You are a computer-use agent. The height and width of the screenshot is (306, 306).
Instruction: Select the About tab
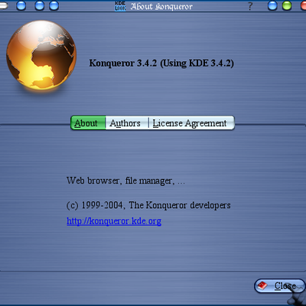tap(88, 123)
